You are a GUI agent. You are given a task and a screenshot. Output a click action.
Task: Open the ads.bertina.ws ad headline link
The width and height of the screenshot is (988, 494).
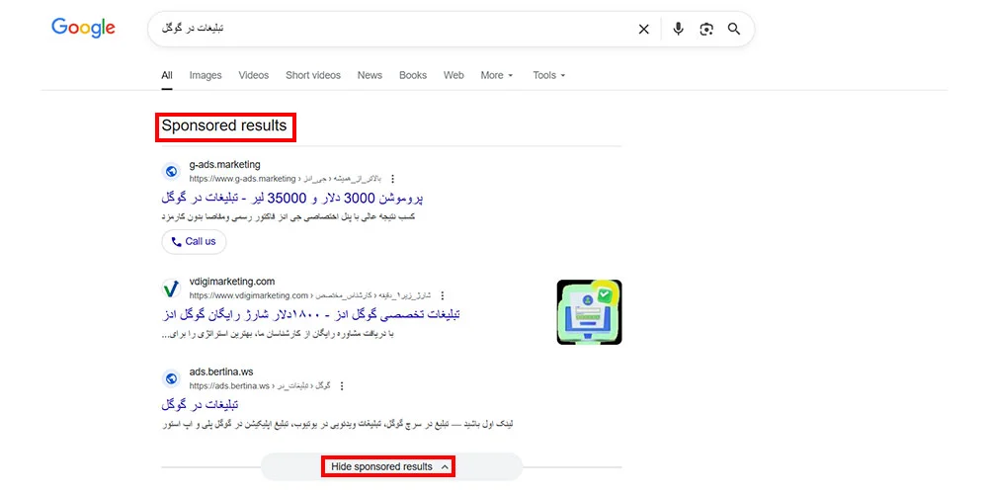click(200, 404)
